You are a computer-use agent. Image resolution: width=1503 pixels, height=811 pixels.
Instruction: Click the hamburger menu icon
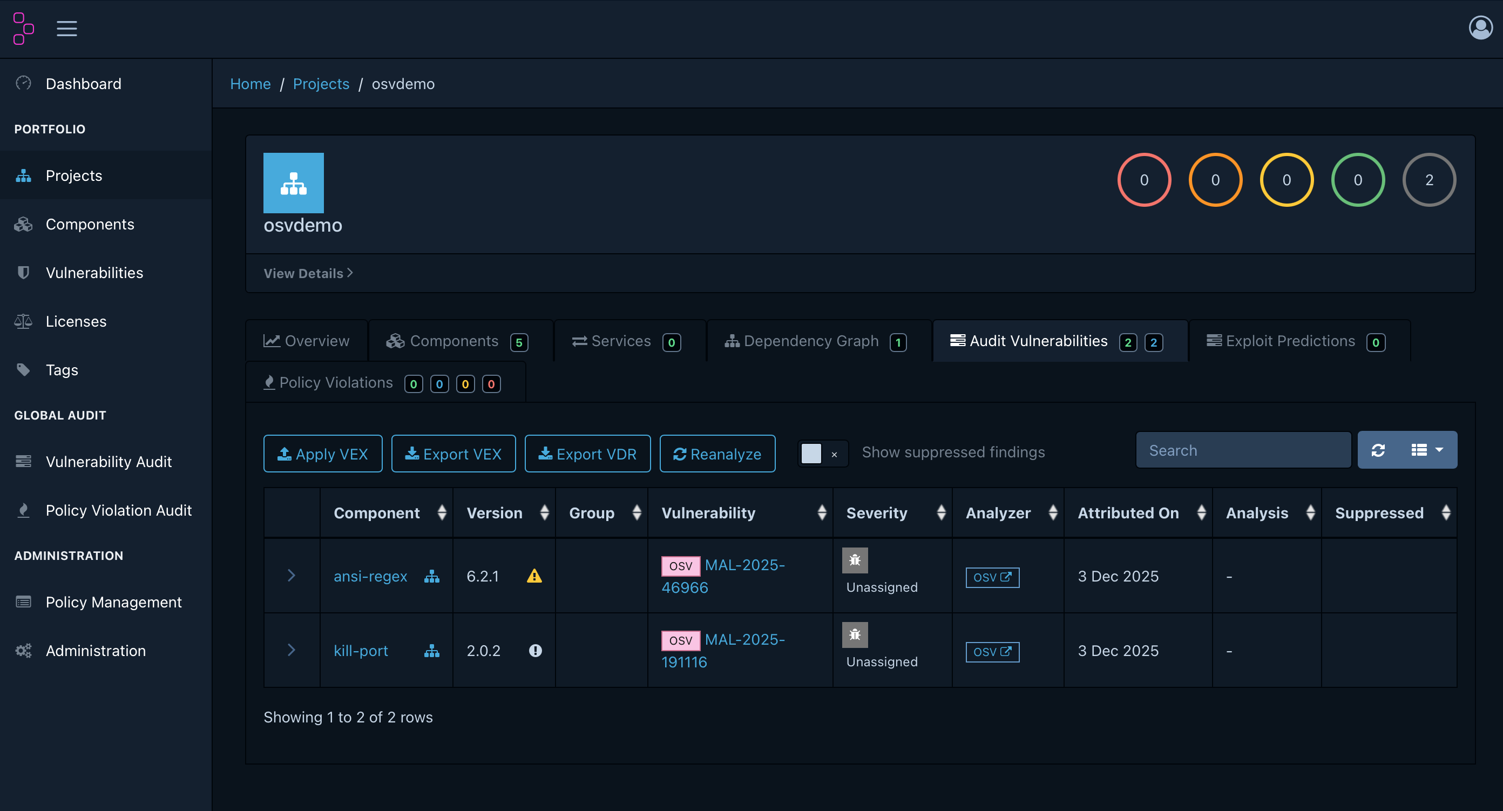point(66,28)
